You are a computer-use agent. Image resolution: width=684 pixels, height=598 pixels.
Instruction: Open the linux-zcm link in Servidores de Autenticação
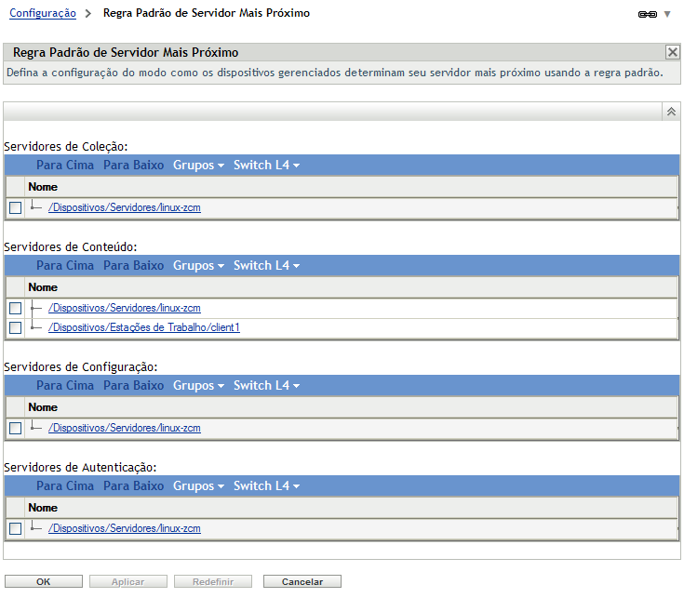tap(125, 528)
